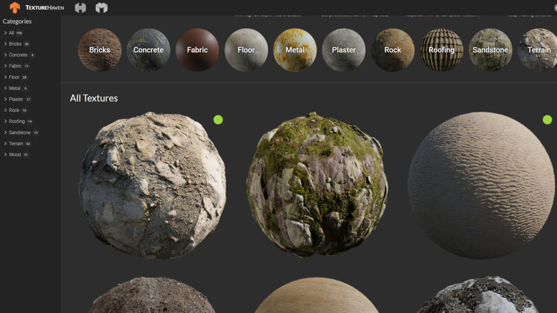Viewport: 557px width, 313px height.
Task: Select the Bricks category sphere
Action: [100, 50]
